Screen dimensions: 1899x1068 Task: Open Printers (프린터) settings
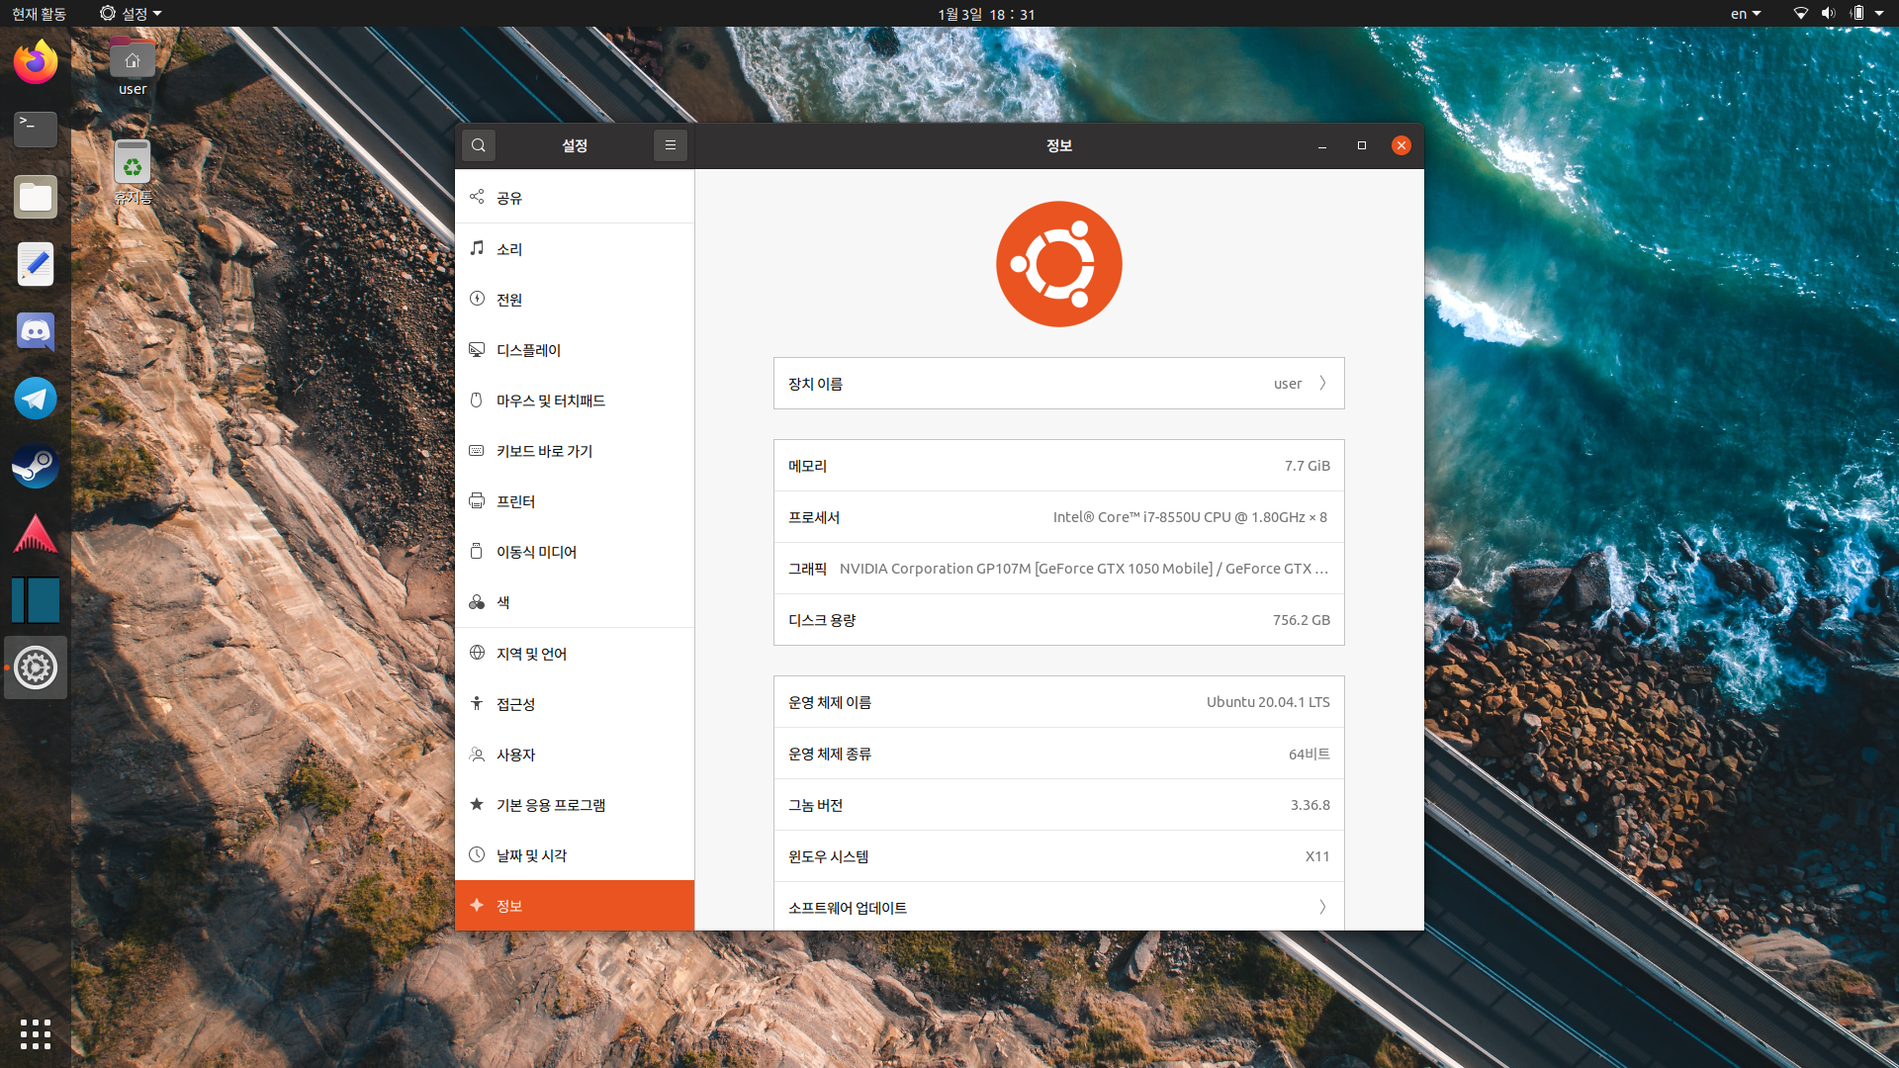(x=574, y=501)
